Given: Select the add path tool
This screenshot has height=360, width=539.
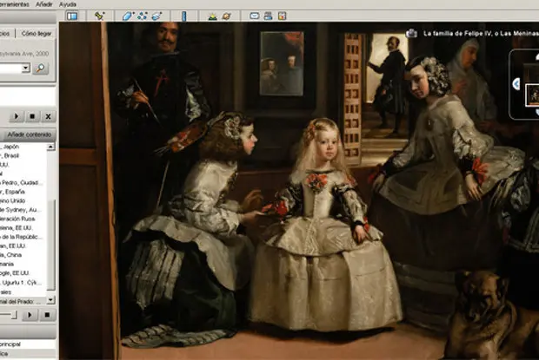Looking at the screenshot, I should tap(143, 16).
